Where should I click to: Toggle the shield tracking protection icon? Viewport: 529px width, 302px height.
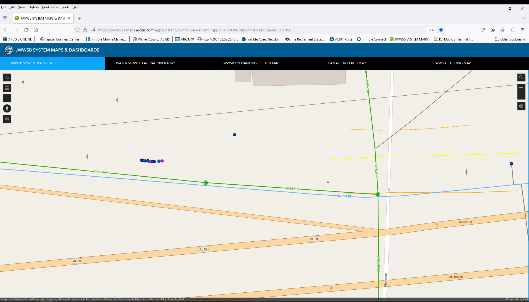pos(78,30)
